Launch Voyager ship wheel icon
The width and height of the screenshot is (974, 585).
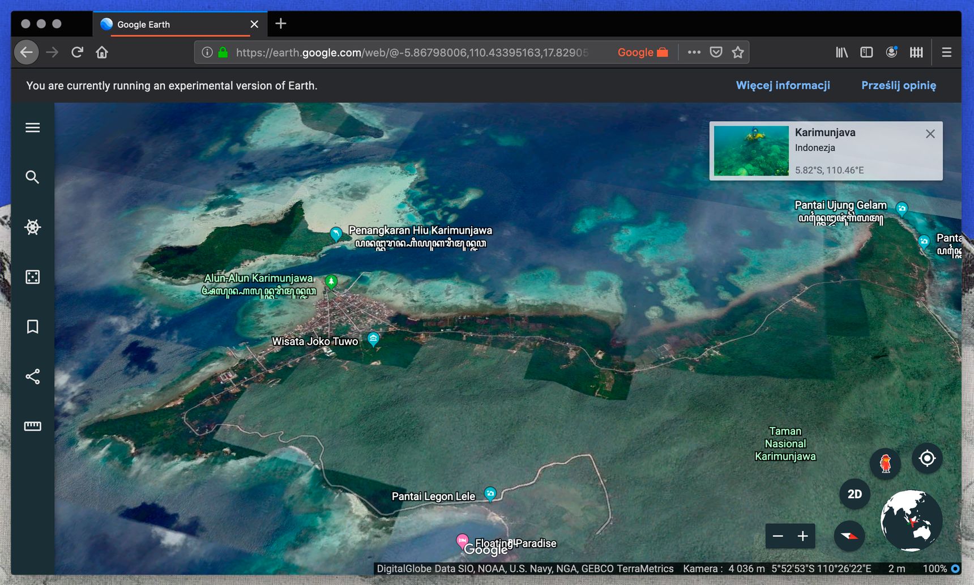coord(32,227)
